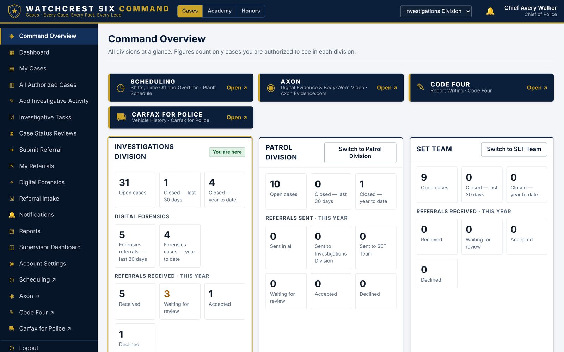Screen dimensions: 564x352
Task: Select the Cases tab
Action: pos(190,11)
